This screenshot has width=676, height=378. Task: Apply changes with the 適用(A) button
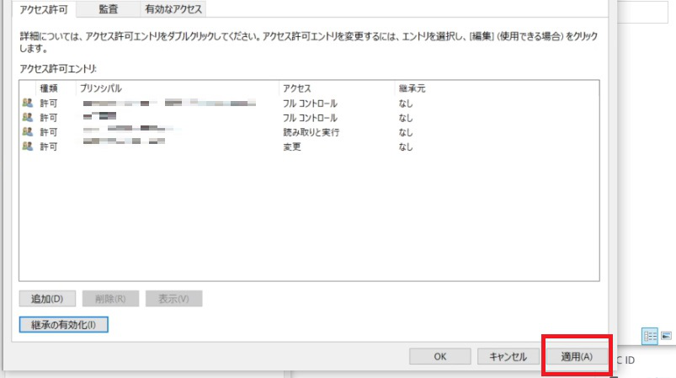(x=577, y=357)
